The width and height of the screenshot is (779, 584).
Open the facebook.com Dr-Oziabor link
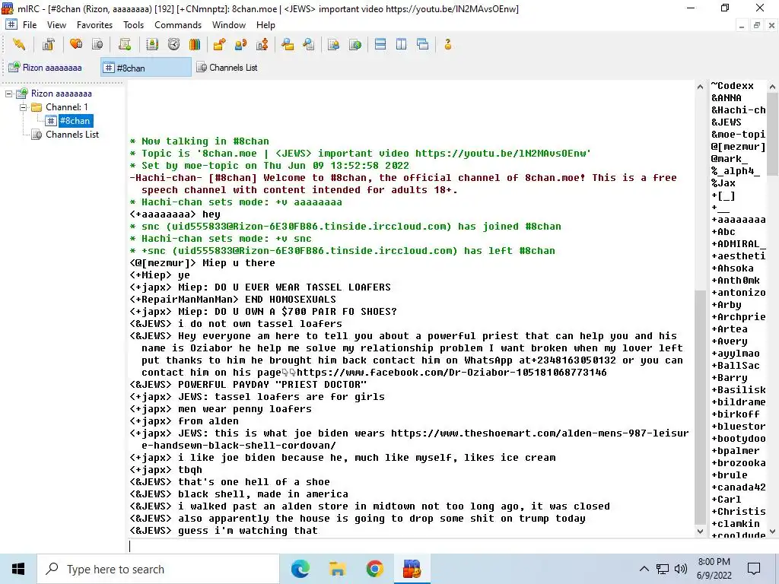pos(452,373)
